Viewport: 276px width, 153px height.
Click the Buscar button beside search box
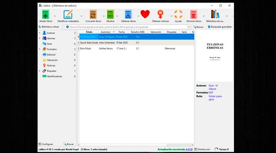198,27
